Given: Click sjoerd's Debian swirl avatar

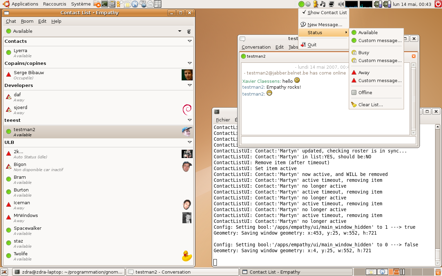Looking at the screenshot, I should (187, 109).
